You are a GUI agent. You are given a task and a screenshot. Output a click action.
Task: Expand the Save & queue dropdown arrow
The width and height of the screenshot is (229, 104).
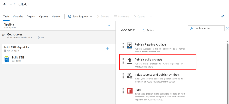pyautogui.click(x=91, y=16)
